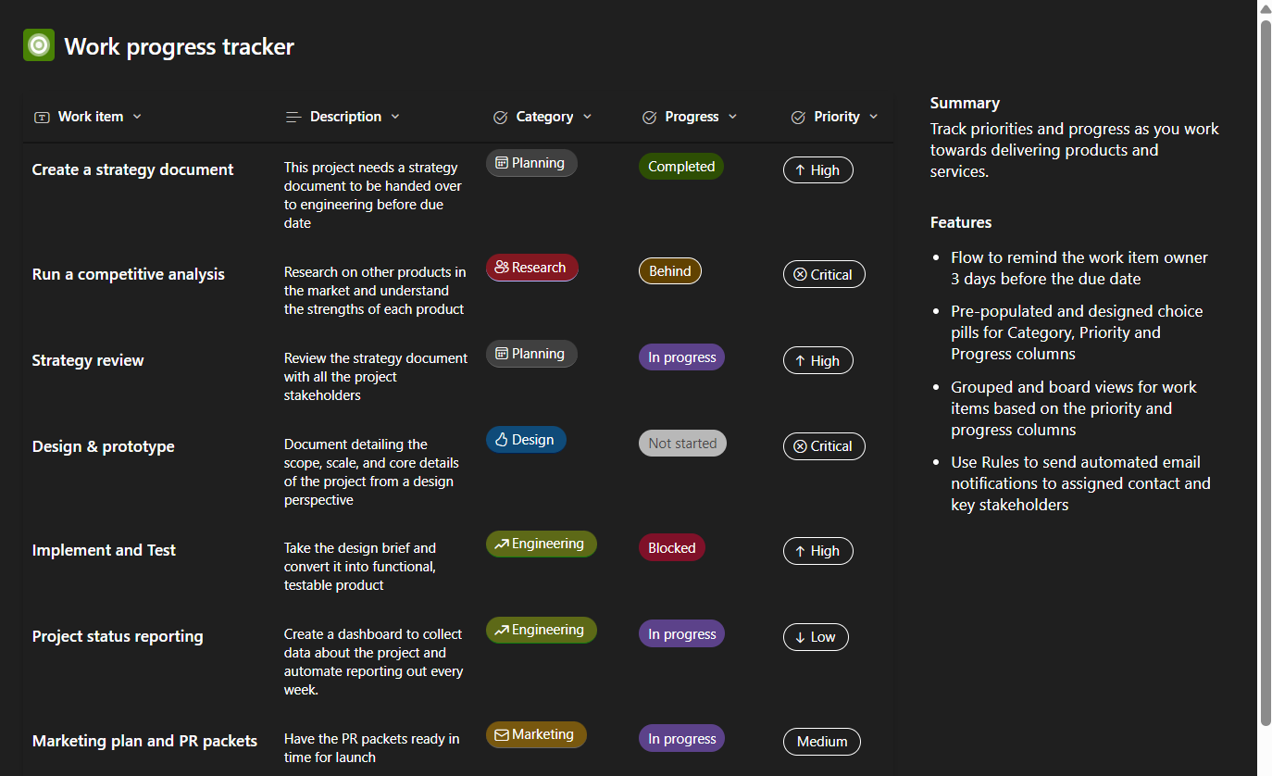Open the Create a strategy document work item
1272x776 pixels.
[133, 169]
